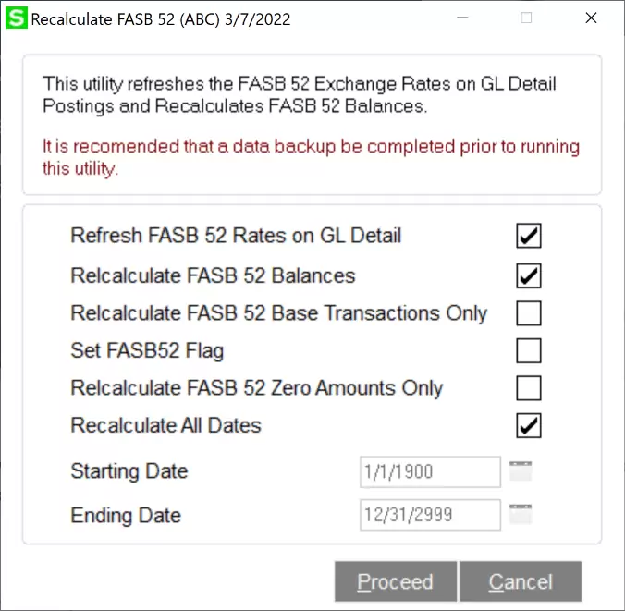Open the Starting Date calendar picker
The image size is (625, 611).
(x=521, y=471)
